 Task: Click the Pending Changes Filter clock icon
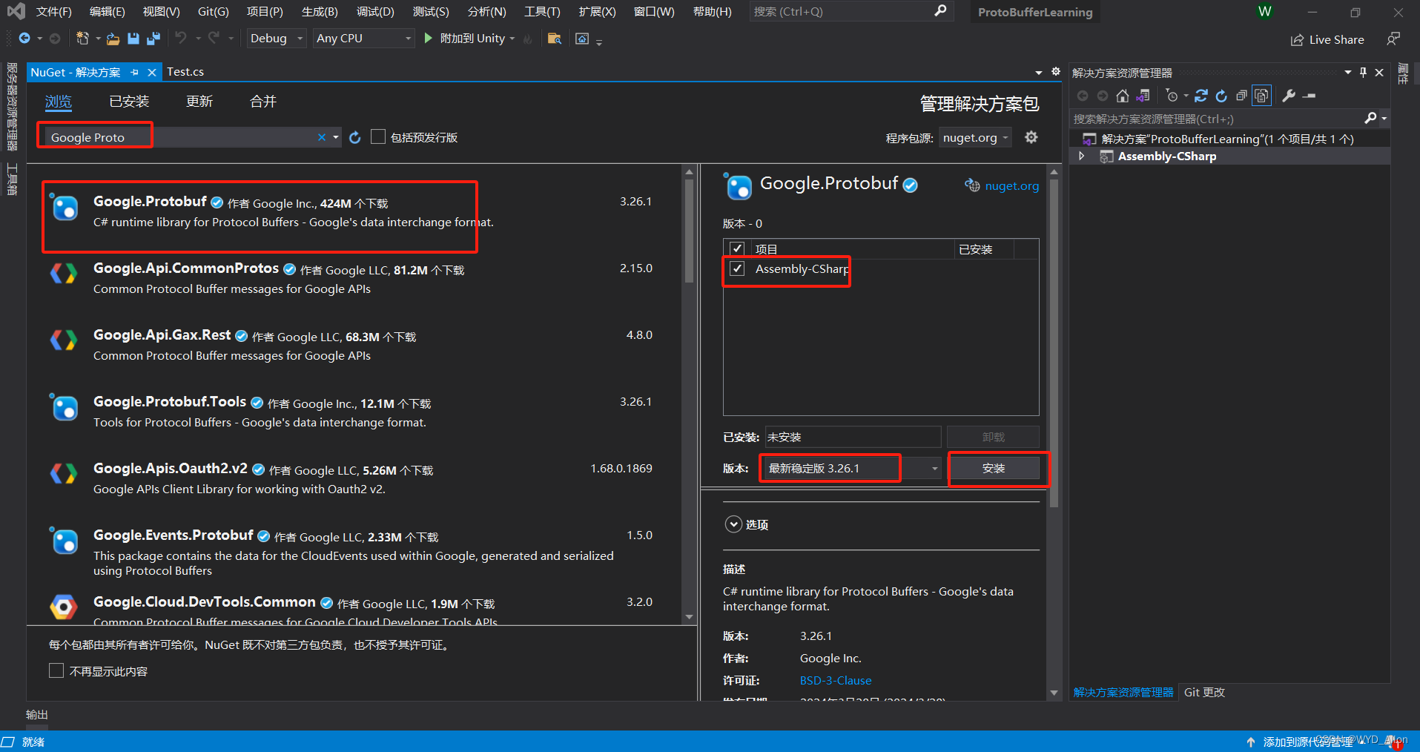click(1172, 96)
